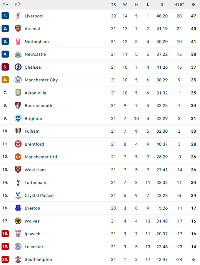Sort standings by the HSBT column header
Viewport: 200px width, 265px height.
point(179,4)
